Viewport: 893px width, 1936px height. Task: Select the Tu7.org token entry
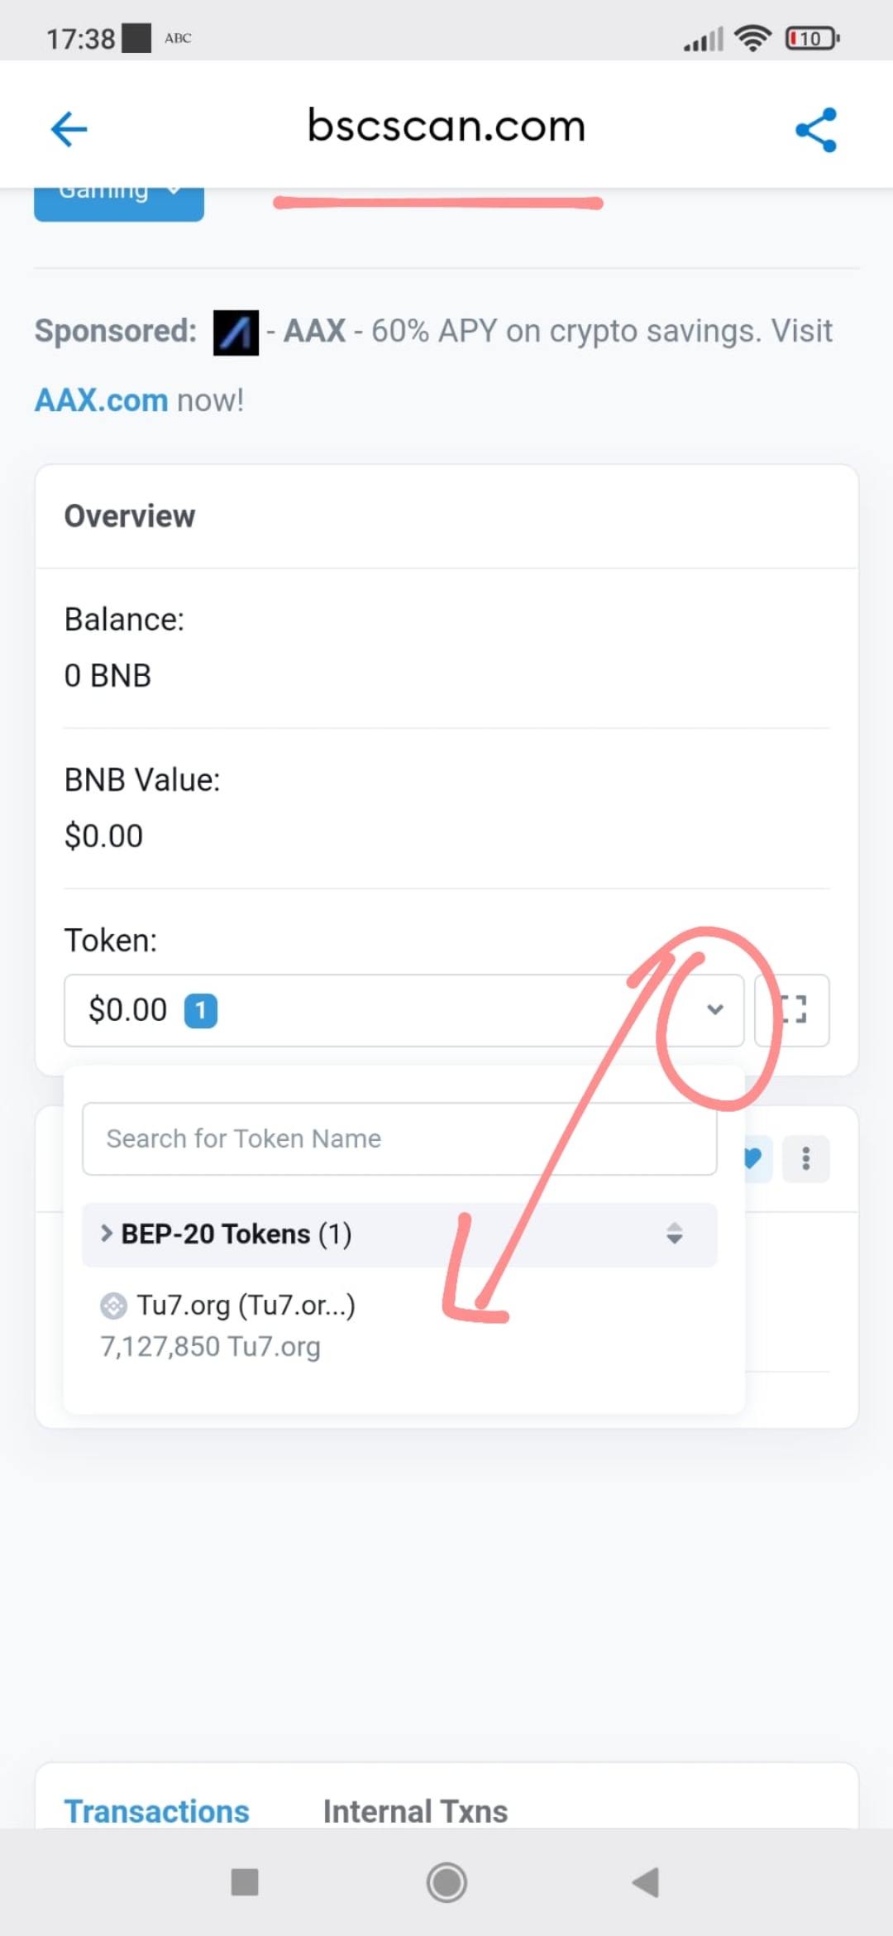pyautogui.click(x=228, y=1325)
